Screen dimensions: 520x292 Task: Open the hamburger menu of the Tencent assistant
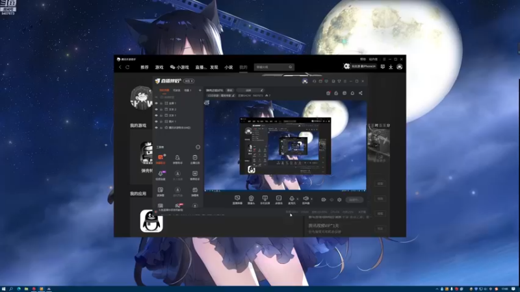[384, 59]
